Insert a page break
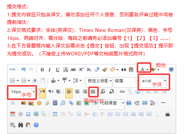This screenshot has width=184, height=134. click(x=137, y=103)
